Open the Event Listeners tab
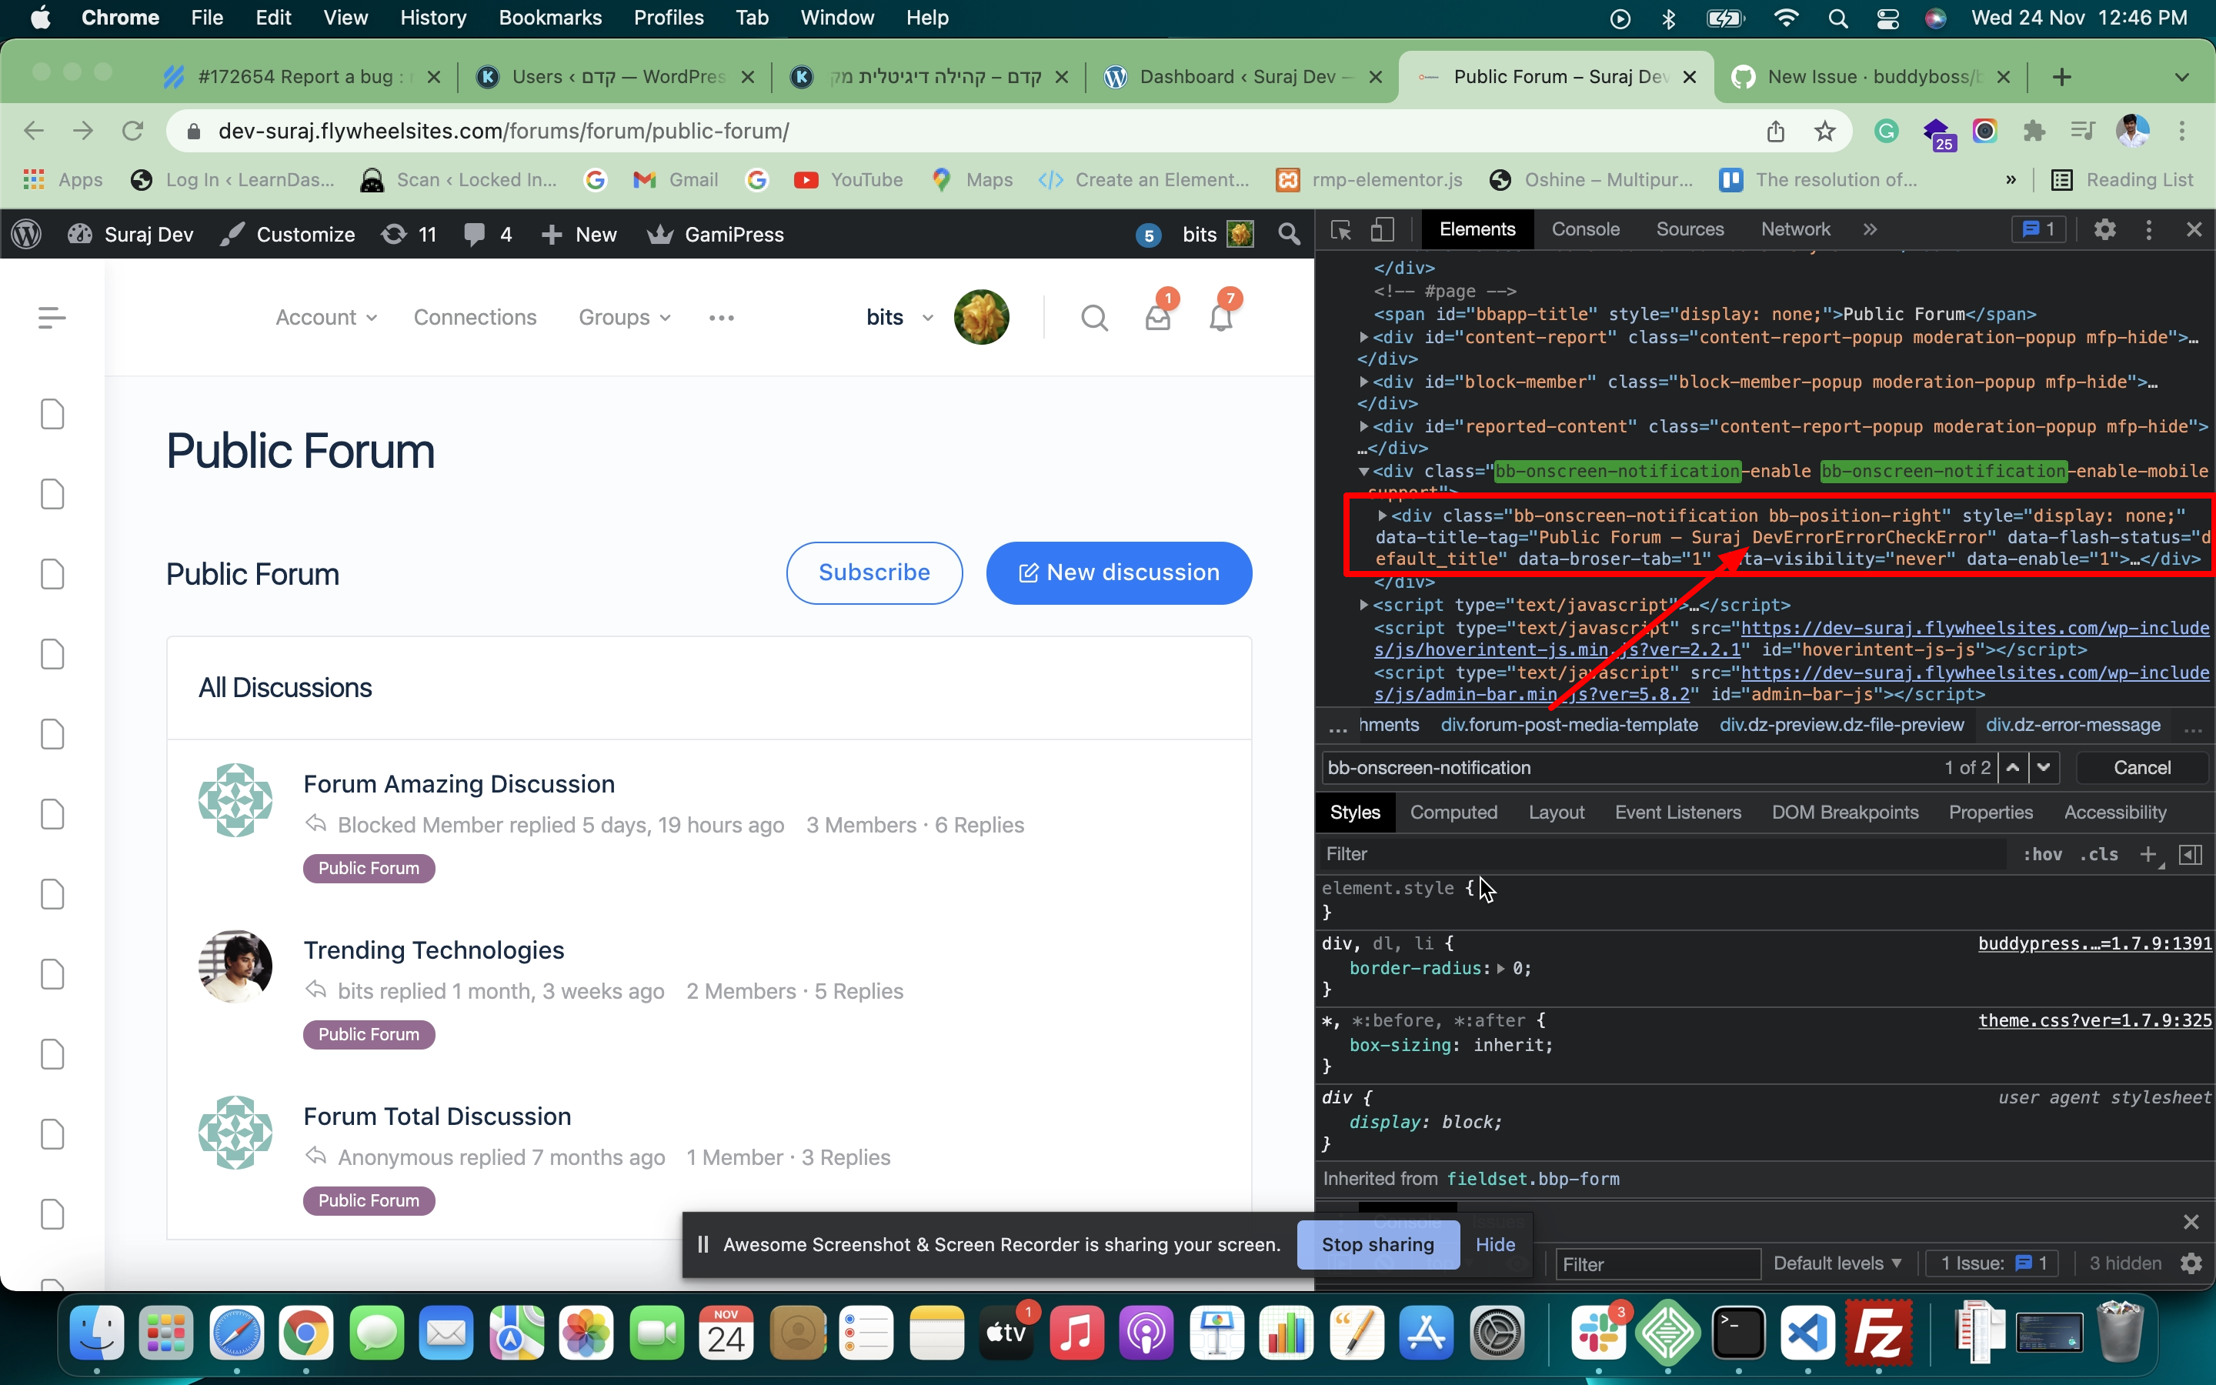 click(x=1677, y=813)
